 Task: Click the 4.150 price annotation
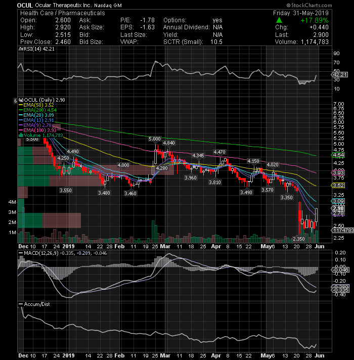coord(253,161)
